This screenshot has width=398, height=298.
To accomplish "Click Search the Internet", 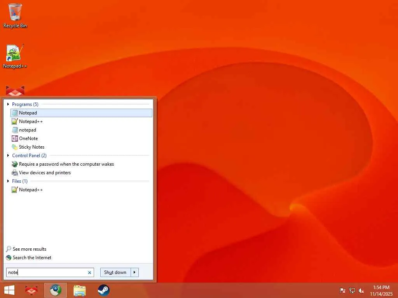I will coord(32,258).
